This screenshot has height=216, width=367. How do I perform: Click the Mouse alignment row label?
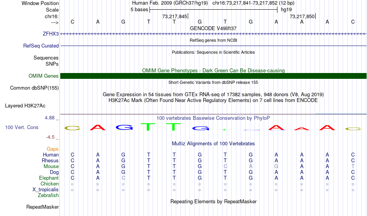[x=51, y=167]
